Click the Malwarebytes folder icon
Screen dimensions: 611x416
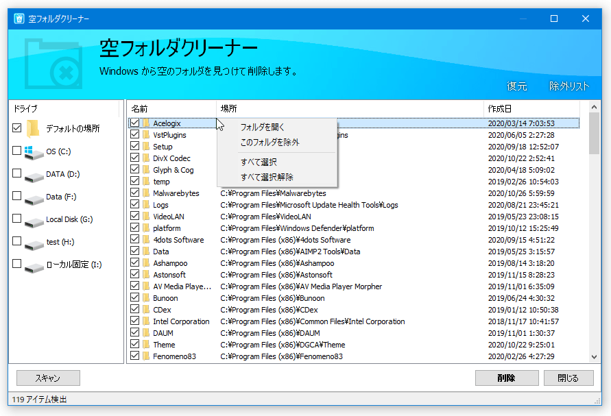[146, 193]
